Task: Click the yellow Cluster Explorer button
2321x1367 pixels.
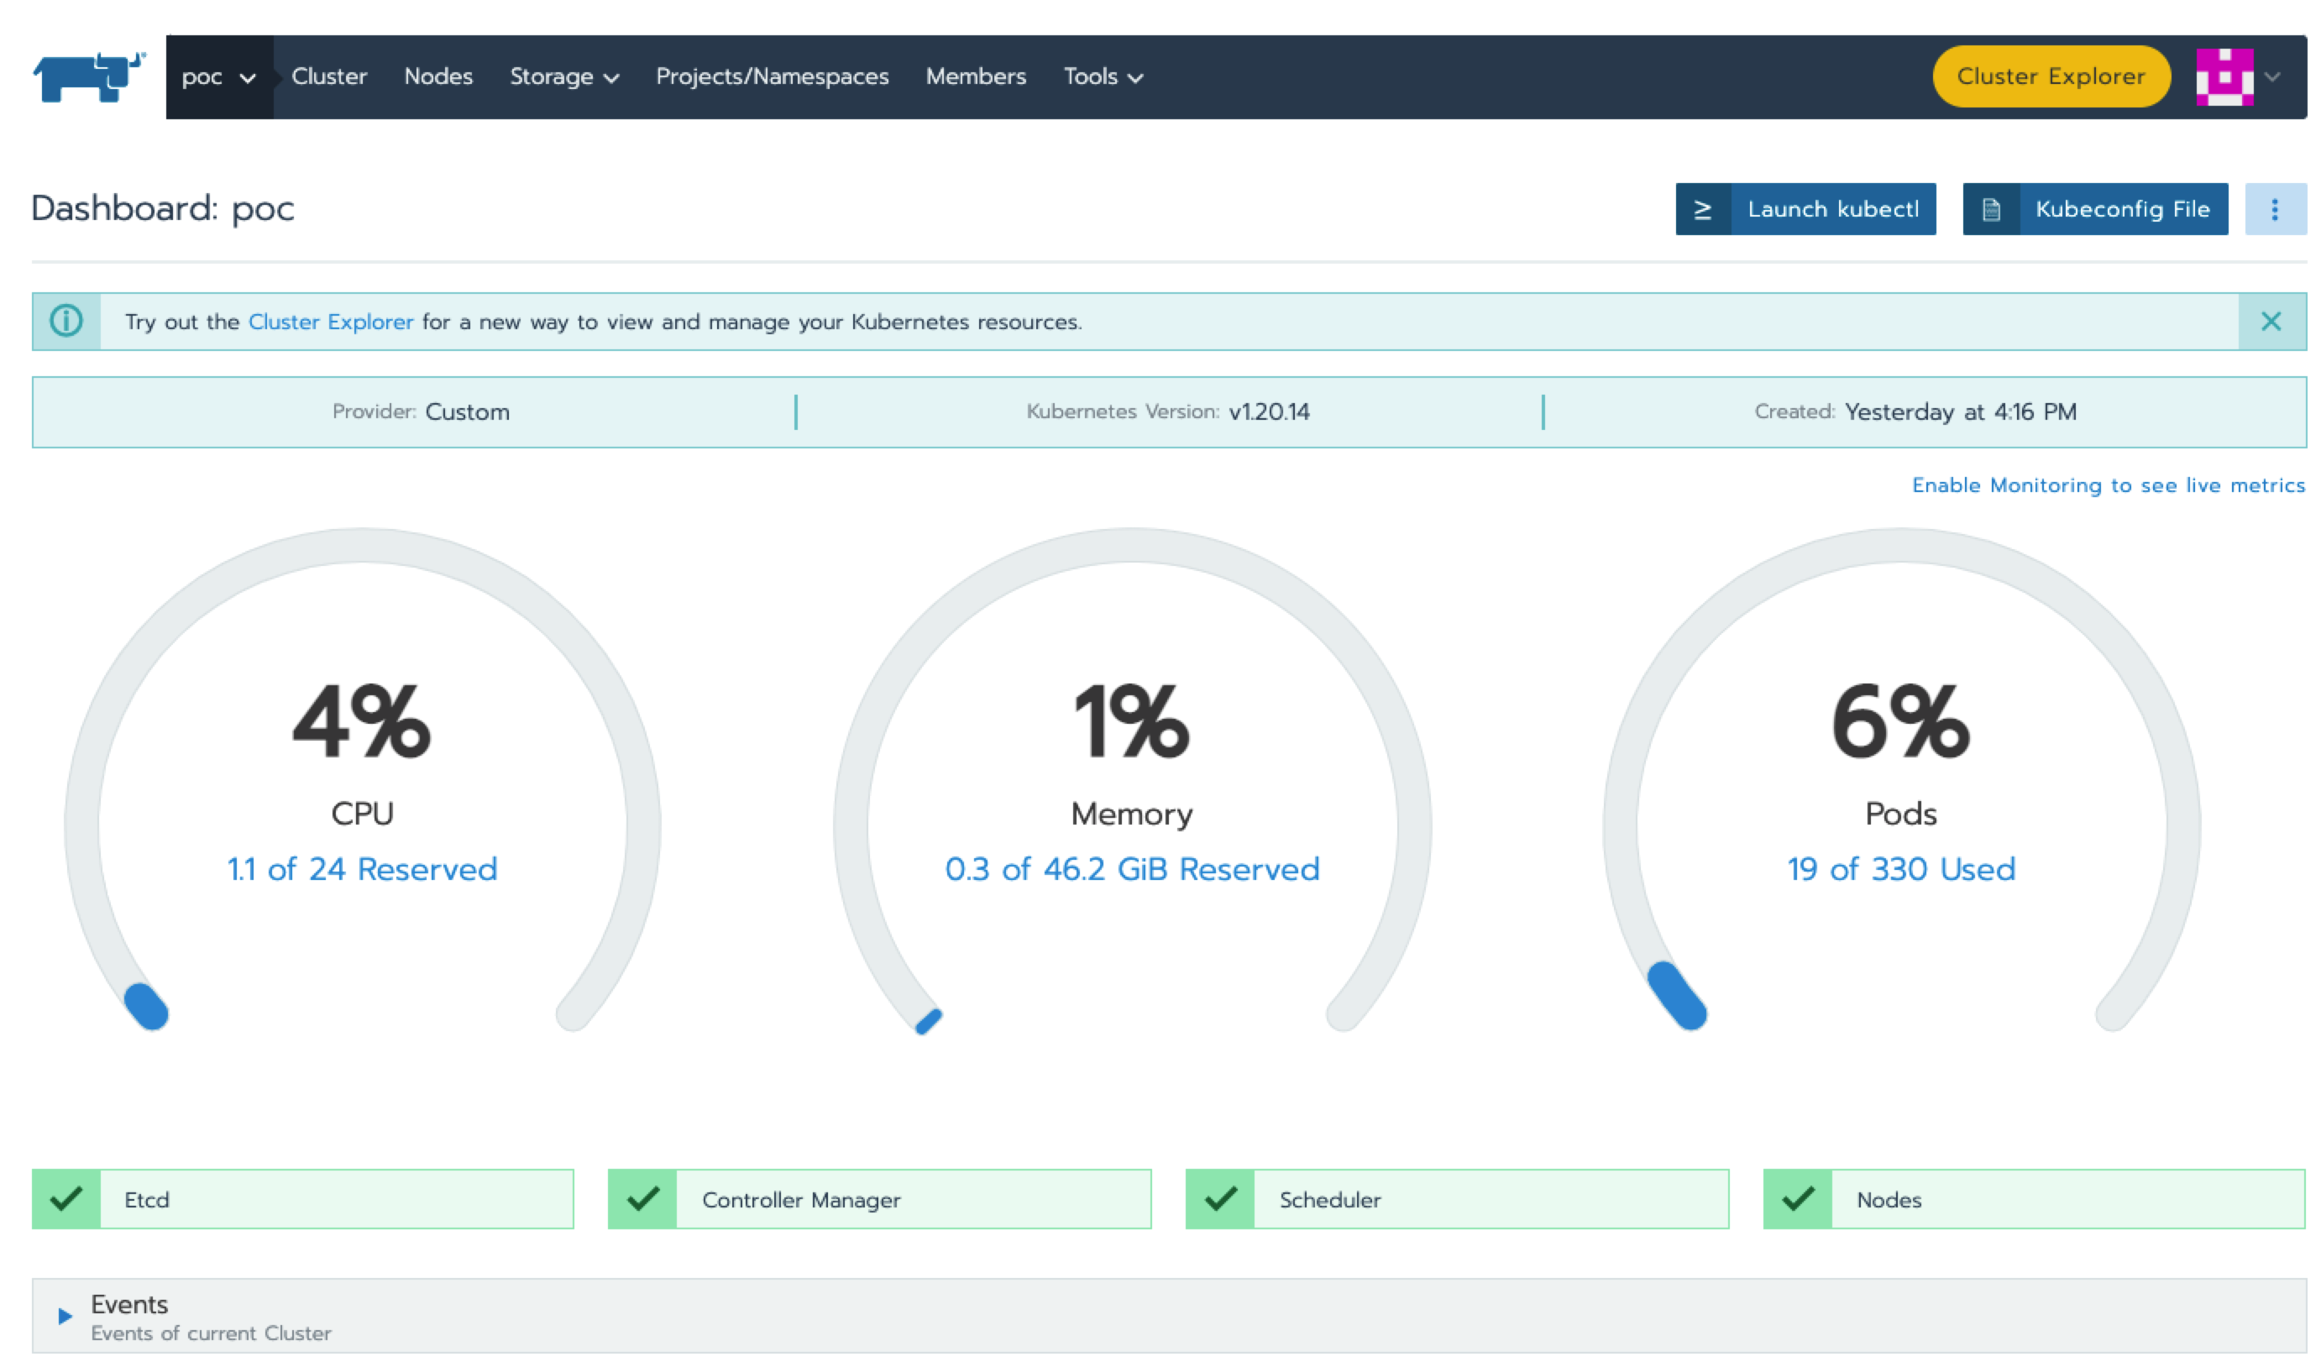Action: coord(2051,77)
